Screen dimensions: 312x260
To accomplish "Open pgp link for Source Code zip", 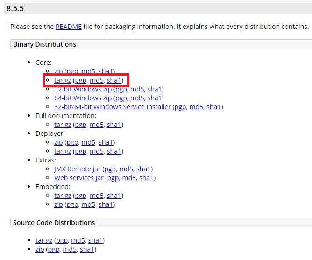I will coord(54,249).
